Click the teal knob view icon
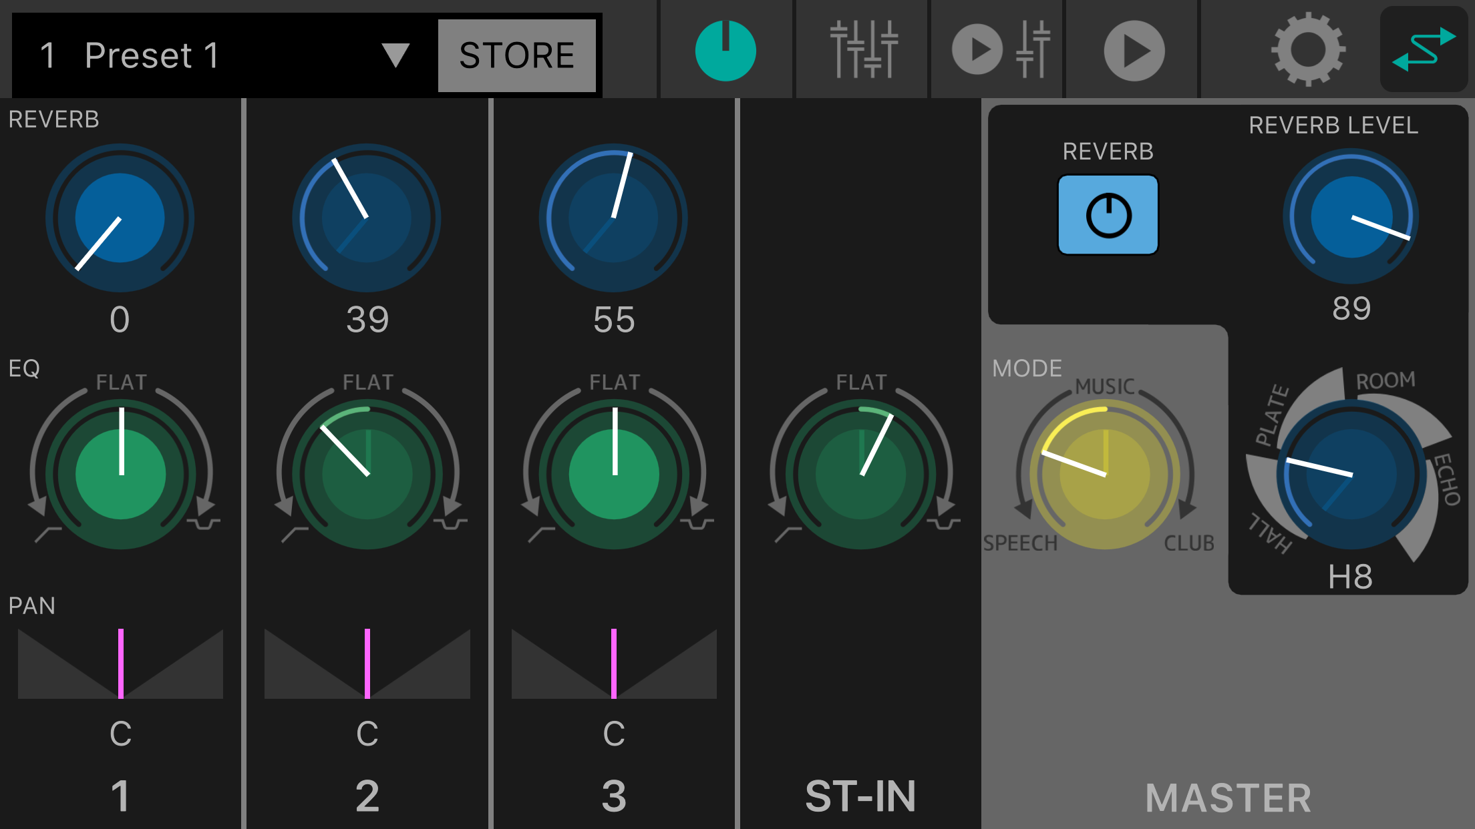 click(725, 51)
